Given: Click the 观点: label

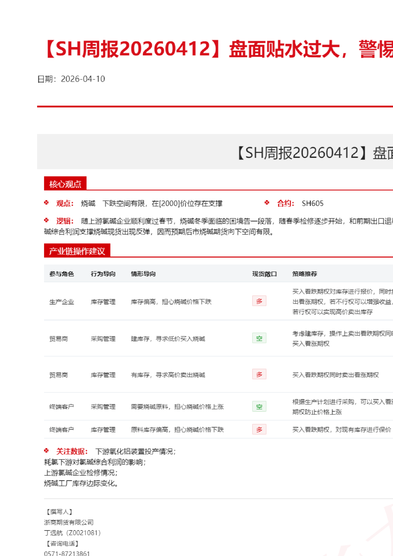Looking at the screenshot, I should pyautogui.click(x=65, y=203).
